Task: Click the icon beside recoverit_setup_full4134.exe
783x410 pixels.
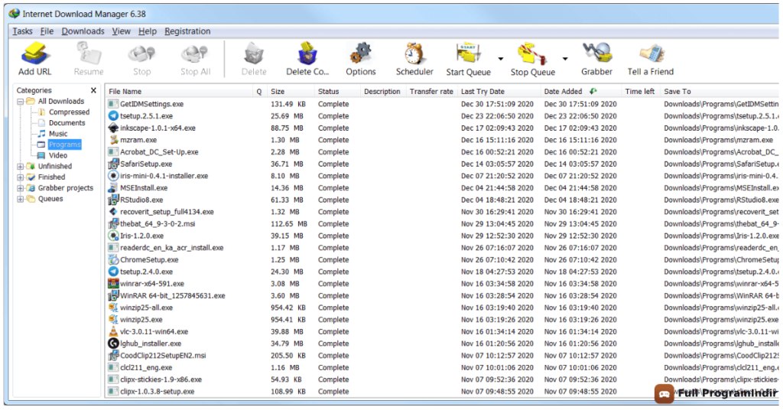Action: 113,212
